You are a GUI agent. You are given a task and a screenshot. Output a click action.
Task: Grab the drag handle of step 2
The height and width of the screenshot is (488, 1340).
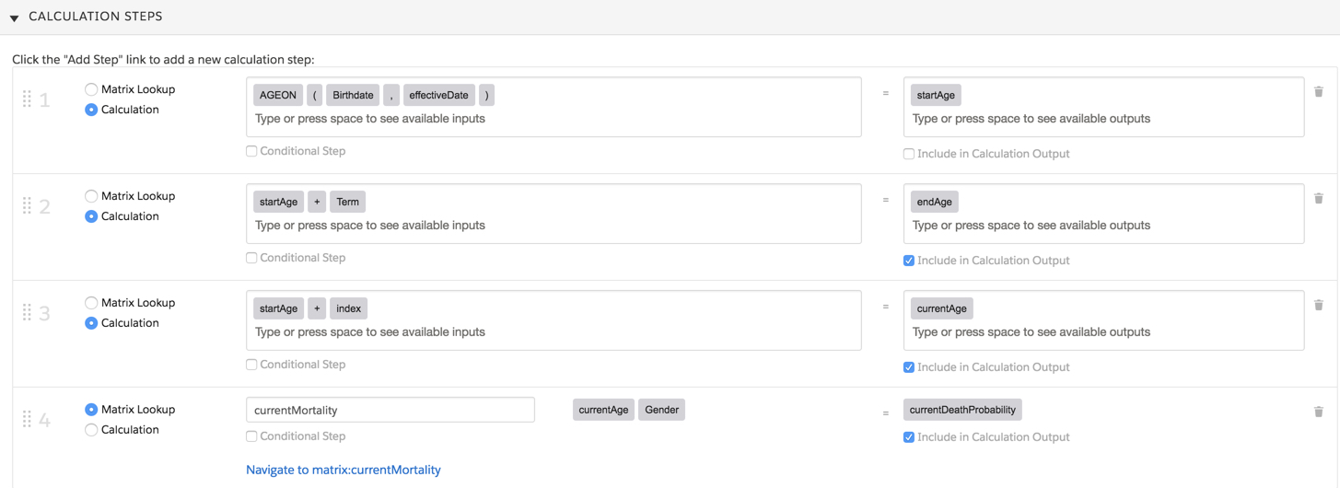pos(27,205)
